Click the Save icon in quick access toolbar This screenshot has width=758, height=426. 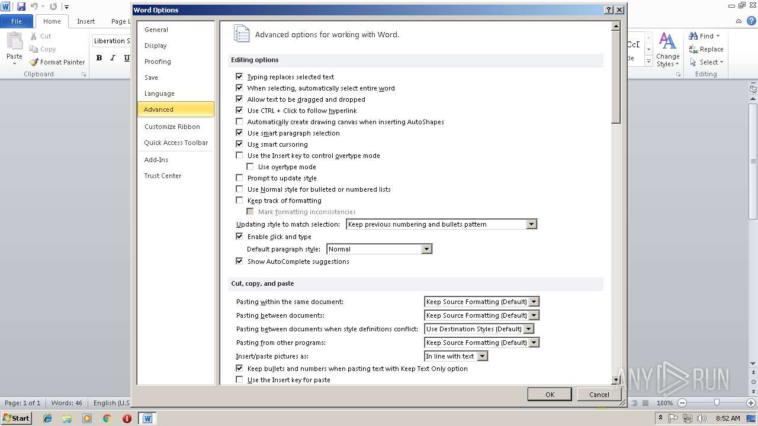click(x=21, y=7)
